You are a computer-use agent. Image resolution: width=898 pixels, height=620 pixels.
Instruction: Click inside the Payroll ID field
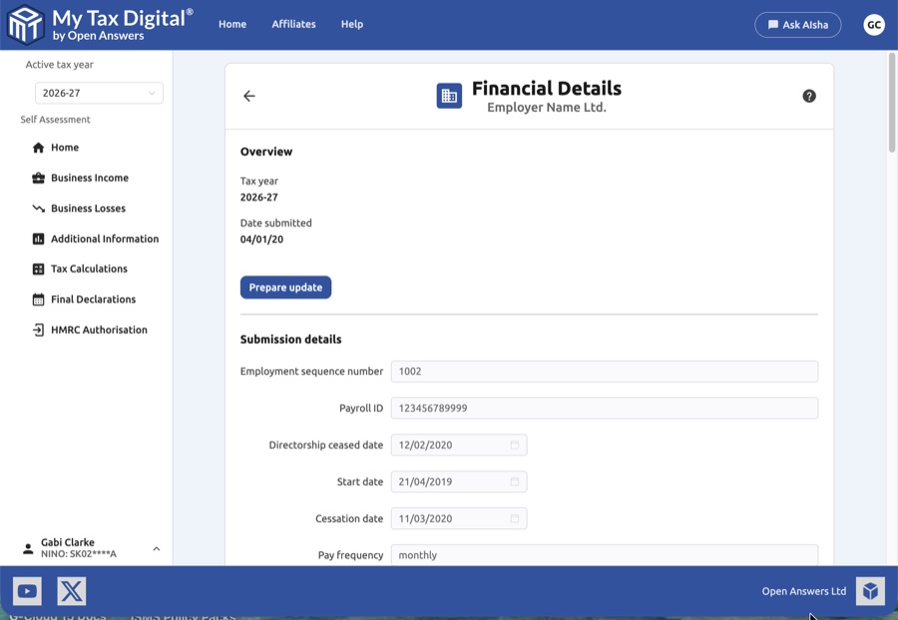[604, 408]
